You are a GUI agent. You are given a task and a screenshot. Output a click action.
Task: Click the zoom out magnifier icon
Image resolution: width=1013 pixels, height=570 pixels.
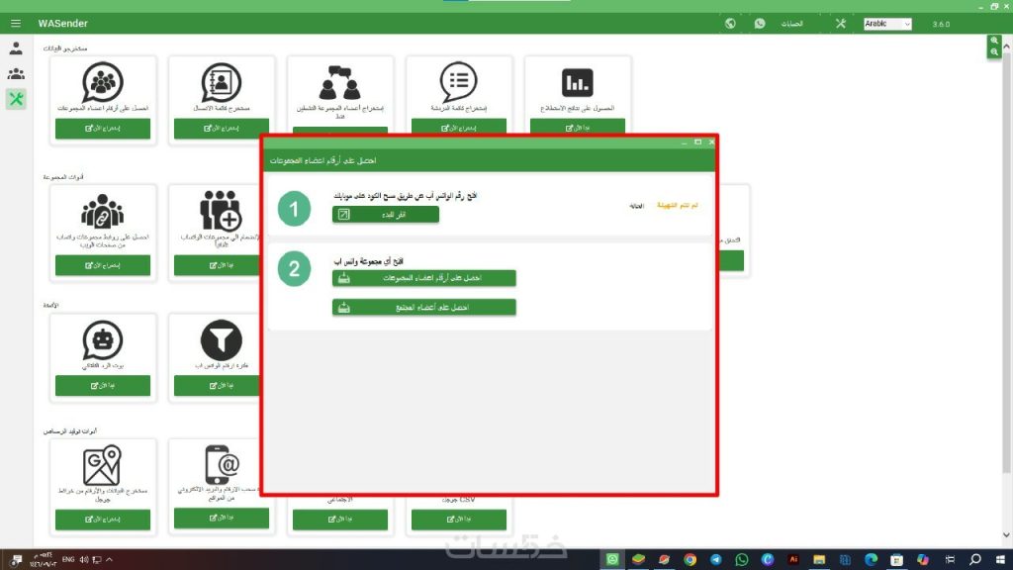(994, 52)
